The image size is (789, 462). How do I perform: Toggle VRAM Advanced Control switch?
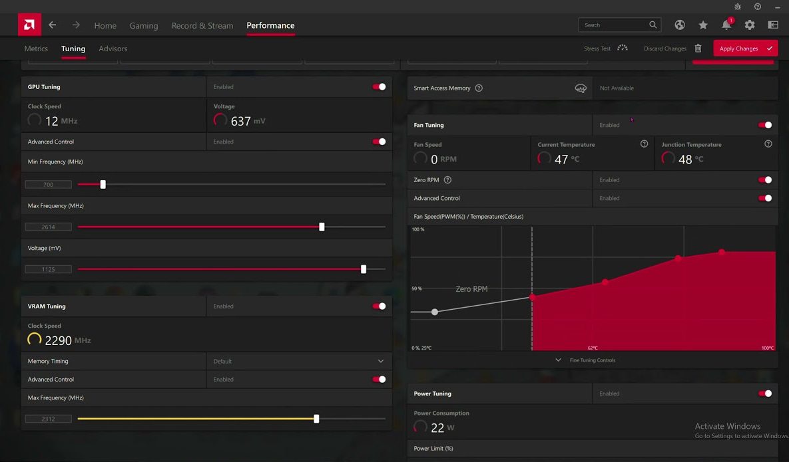(x=379, y=379)
